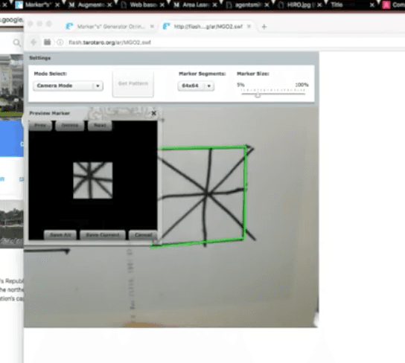This screenshot has width=405, height=363.
Task: Close the Marker's Generator Online tab
Action: (x=152, y=26)
